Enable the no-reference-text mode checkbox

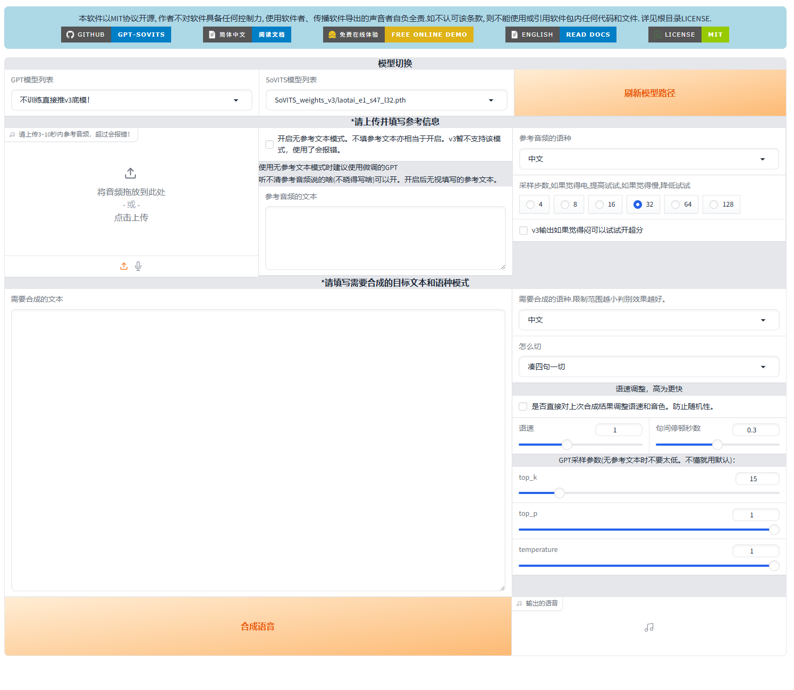269,144
